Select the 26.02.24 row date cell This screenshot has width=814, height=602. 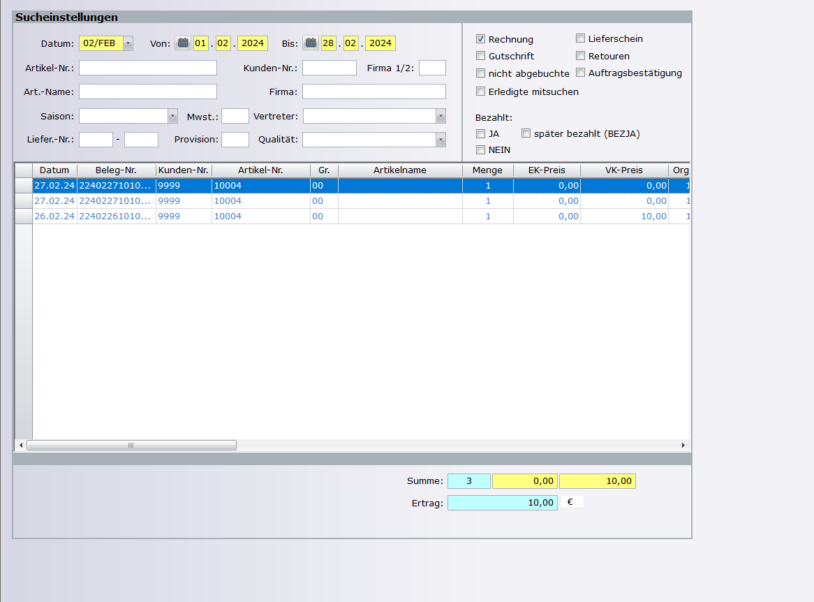point(54,216)
